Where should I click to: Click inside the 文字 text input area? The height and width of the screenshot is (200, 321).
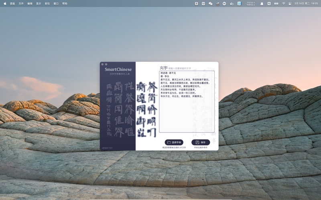pyautogui.click(x=187, y=102)
